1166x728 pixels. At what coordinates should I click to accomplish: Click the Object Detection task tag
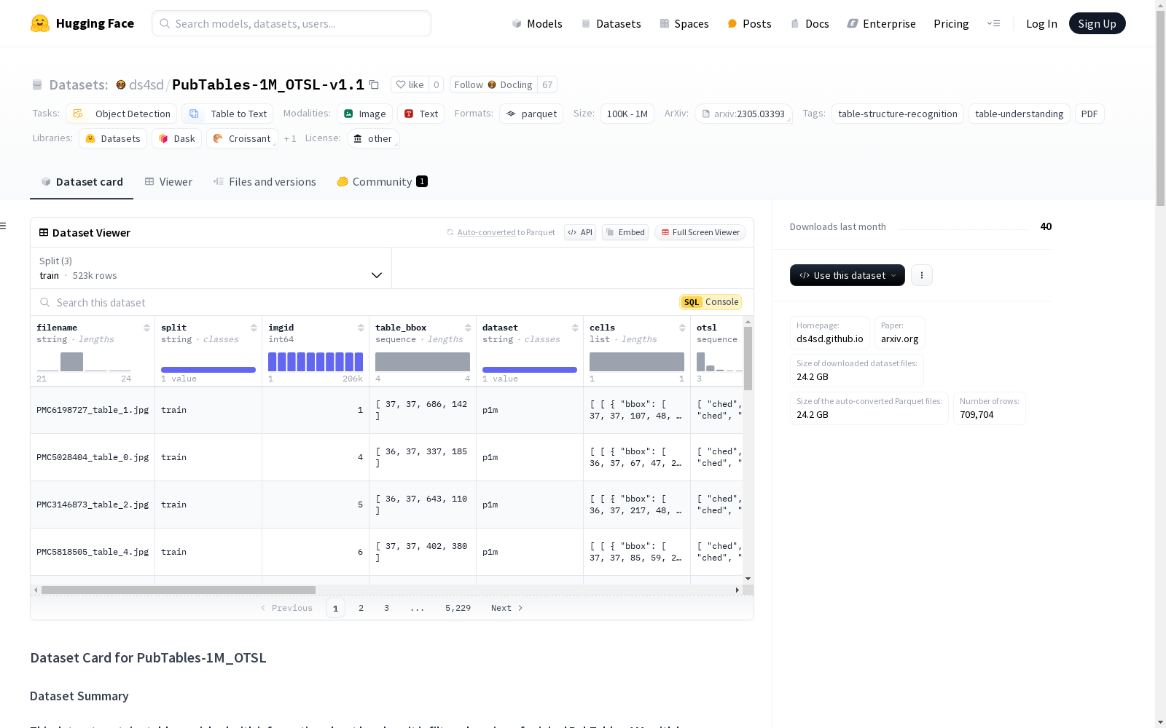(122, 114)
